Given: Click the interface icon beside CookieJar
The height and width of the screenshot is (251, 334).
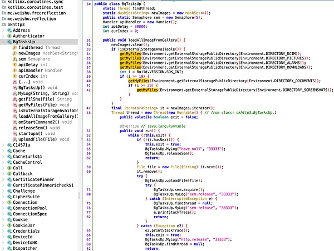Looking at the screenshot, I should pos(9,226).
